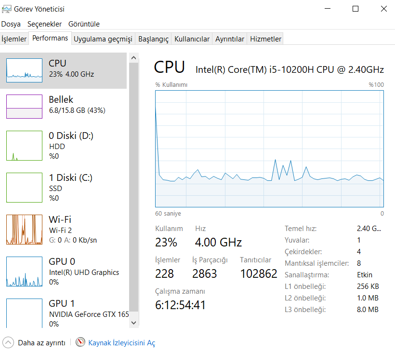This screenshot has width=395, height=354.
Task: Open the Hizmetler tab
Action: [265, 39]
